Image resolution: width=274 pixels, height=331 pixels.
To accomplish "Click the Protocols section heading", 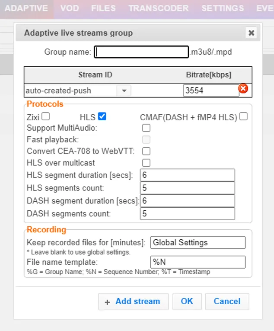I will 45,104.
